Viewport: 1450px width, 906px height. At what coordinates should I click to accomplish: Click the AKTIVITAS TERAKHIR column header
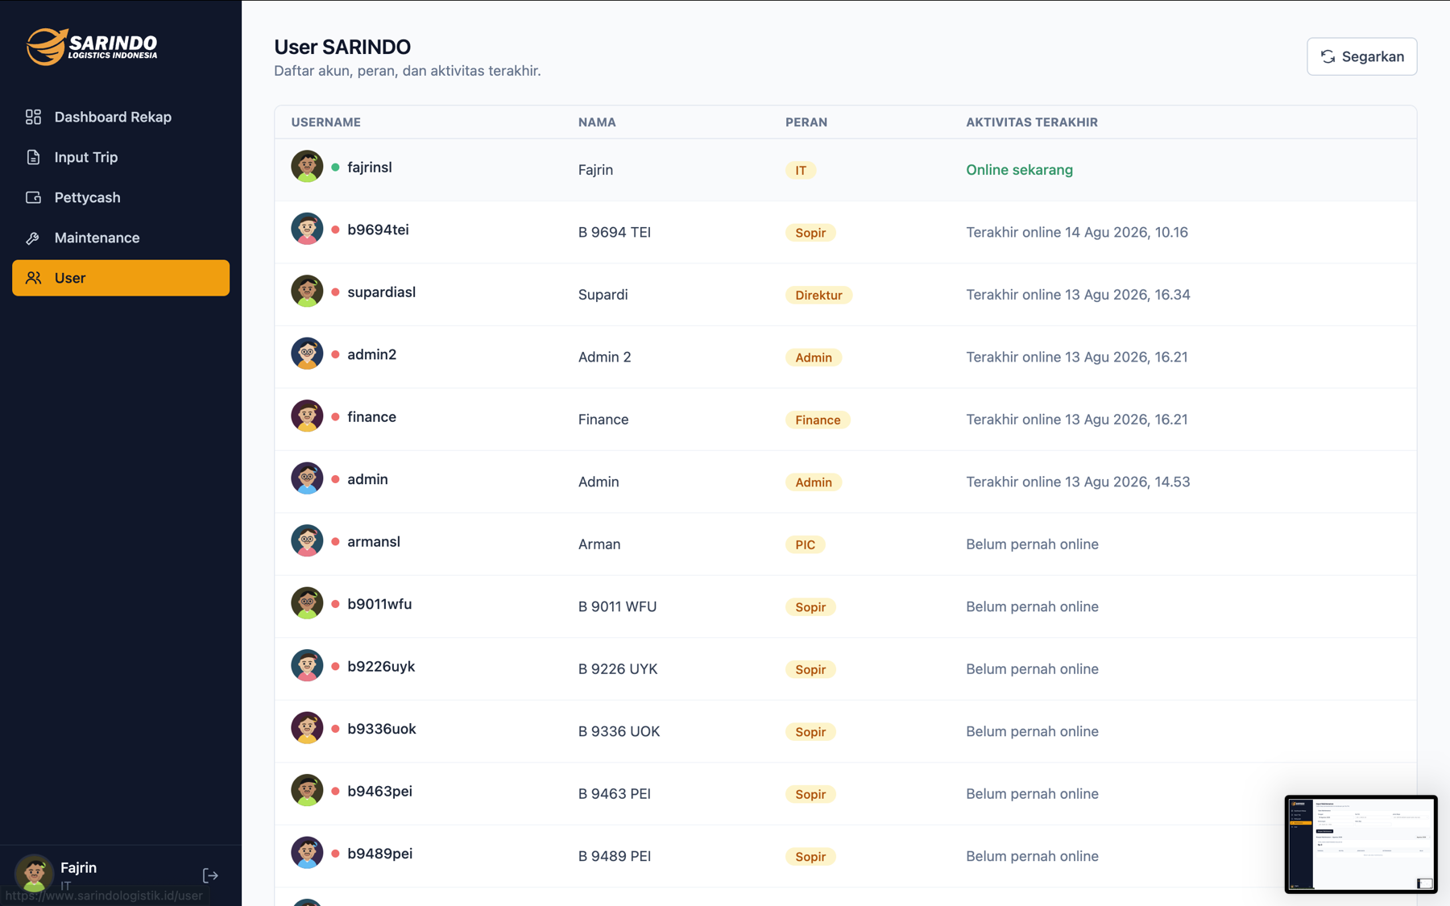1032,122
